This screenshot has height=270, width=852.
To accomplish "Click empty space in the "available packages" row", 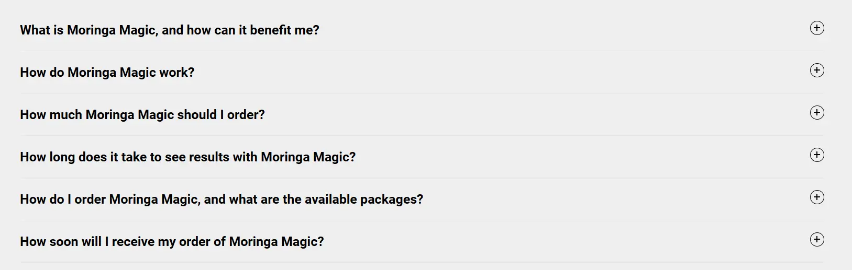I will tap(602, 199).
